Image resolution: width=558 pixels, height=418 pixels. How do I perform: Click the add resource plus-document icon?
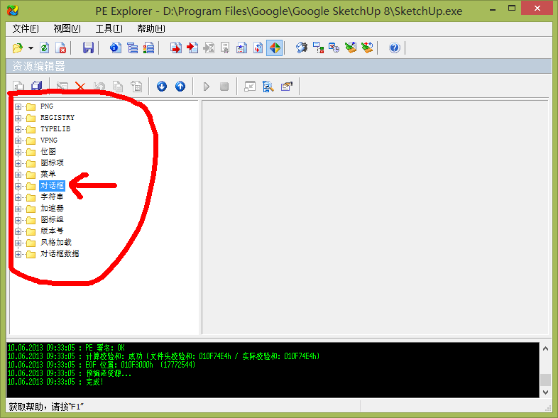tap(136, 86)
